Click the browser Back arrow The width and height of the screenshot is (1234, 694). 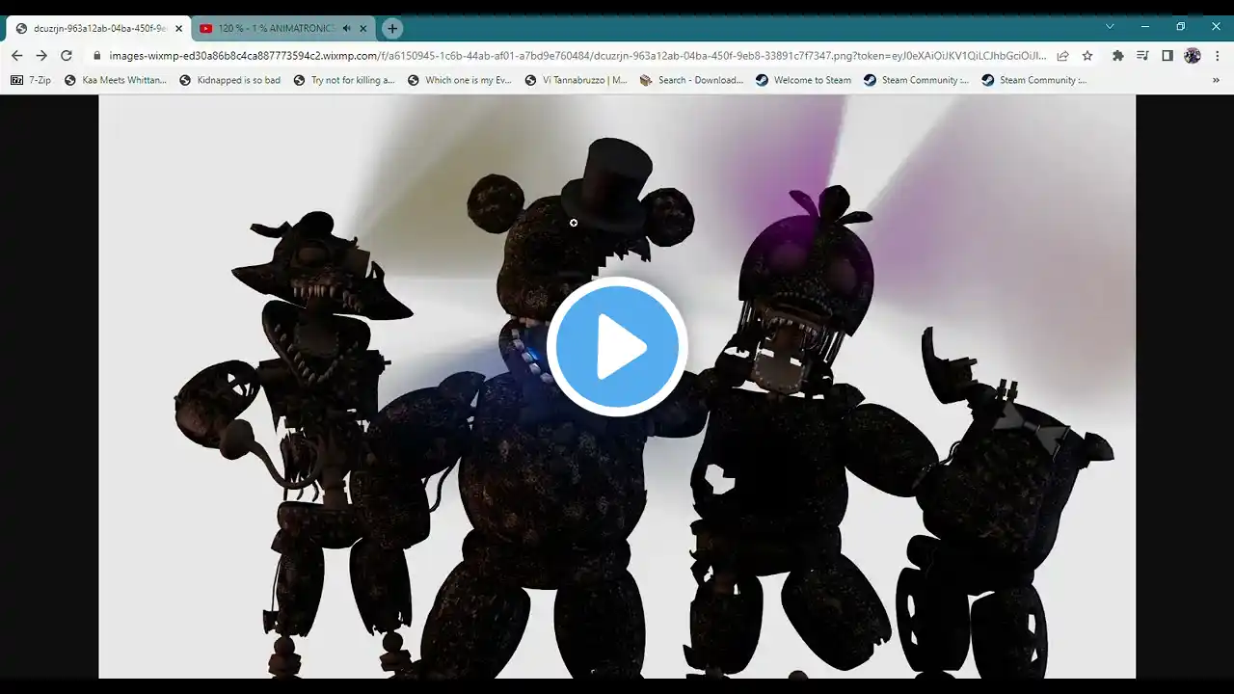pyautogui.click(x=16, y=56)
